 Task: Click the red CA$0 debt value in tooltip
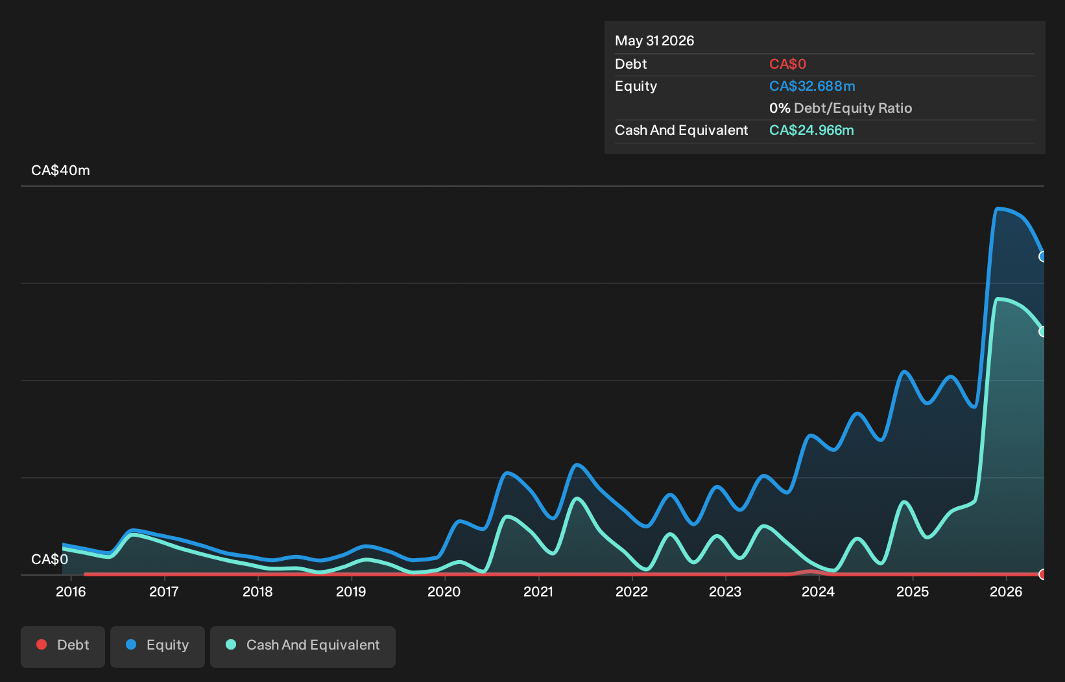pos(787,64)
